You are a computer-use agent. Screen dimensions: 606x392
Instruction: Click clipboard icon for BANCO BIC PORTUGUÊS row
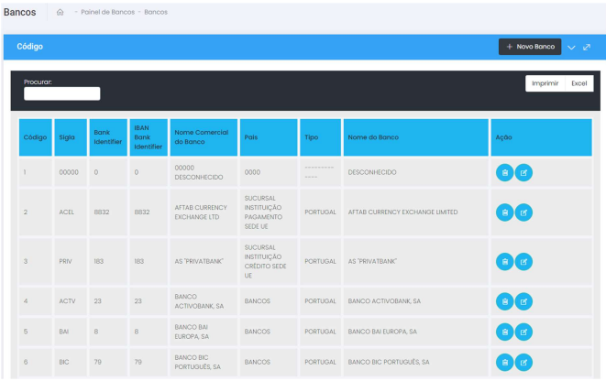click(505, 363)
